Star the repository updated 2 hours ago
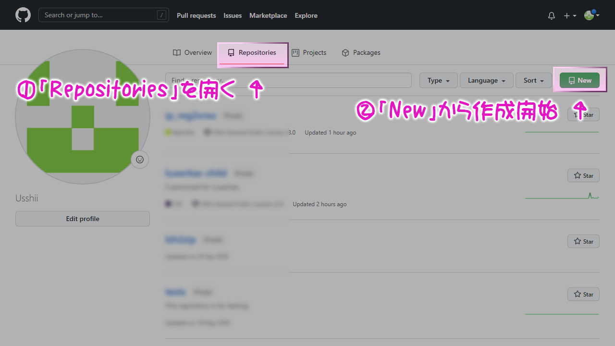Screen dimensions: 615x346 coord(583,175)
